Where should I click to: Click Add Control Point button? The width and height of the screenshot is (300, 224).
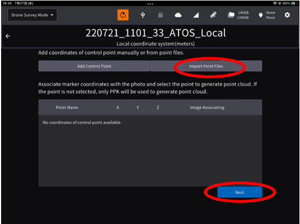[94, 66]
